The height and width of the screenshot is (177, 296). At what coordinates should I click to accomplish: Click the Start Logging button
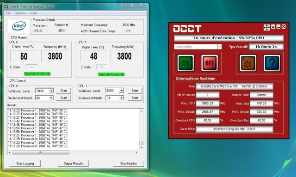(x=25, y=164)
